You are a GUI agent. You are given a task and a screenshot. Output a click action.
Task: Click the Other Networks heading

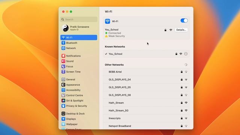[x=114, y=65]
